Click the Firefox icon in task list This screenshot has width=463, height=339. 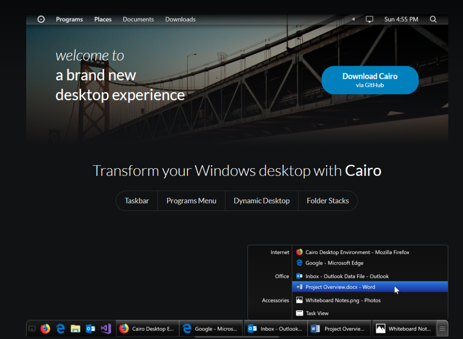pyautogui.click(x=299, y=252)
